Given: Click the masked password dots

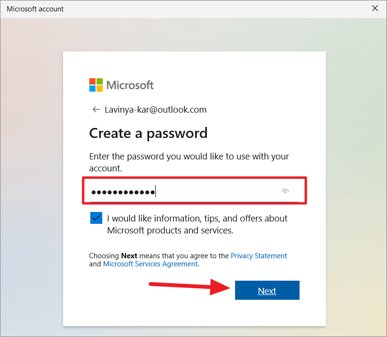Looking at the screenshot, I should pos(123,192).
